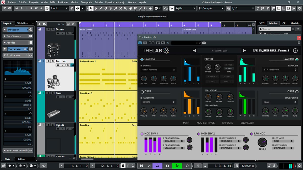Toggle the Layer A enable radio button
This screenshot has width=303, height=170.
click(x=142, y=59)
